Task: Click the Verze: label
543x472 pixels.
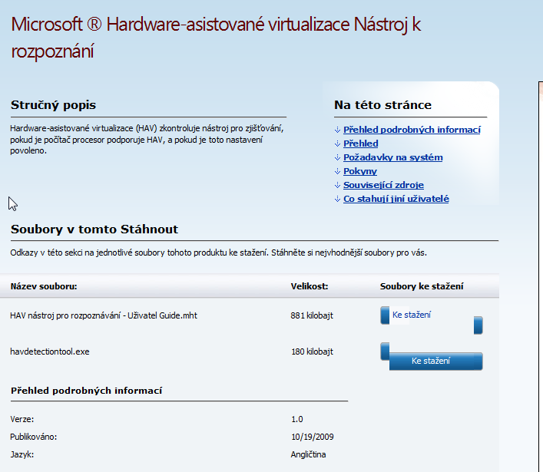Action: (x=22, y=419)
